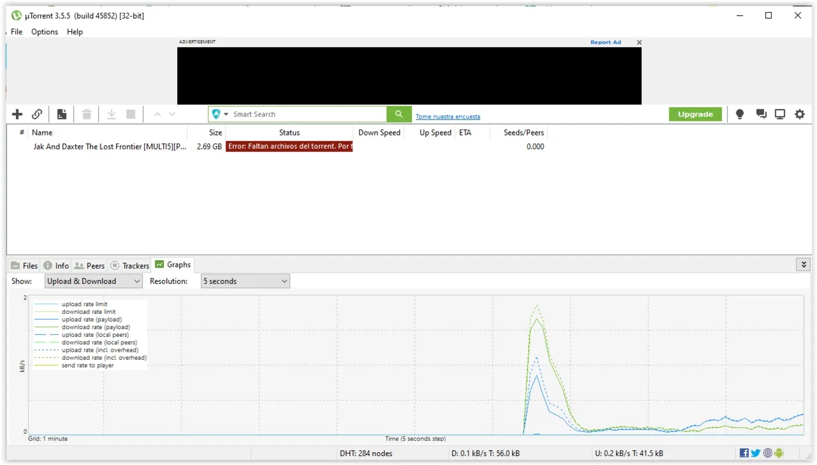Move torrent up in queue
This screenshot has width=817, height=465.
pyautogui.click(x=157, y=115)
